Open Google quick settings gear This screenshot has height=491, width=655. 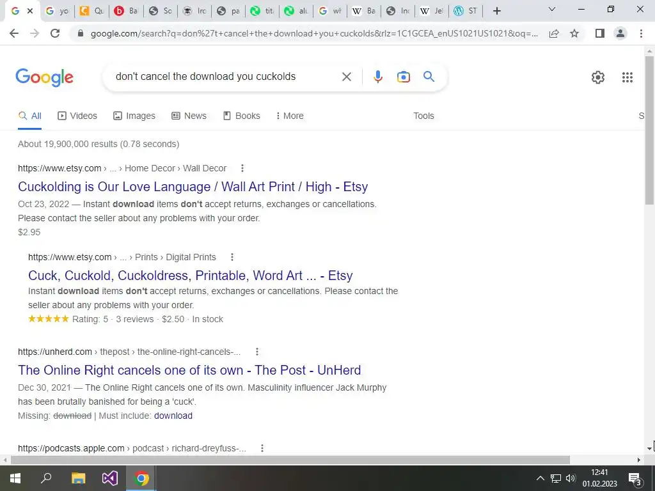click(x=598, y=77)
